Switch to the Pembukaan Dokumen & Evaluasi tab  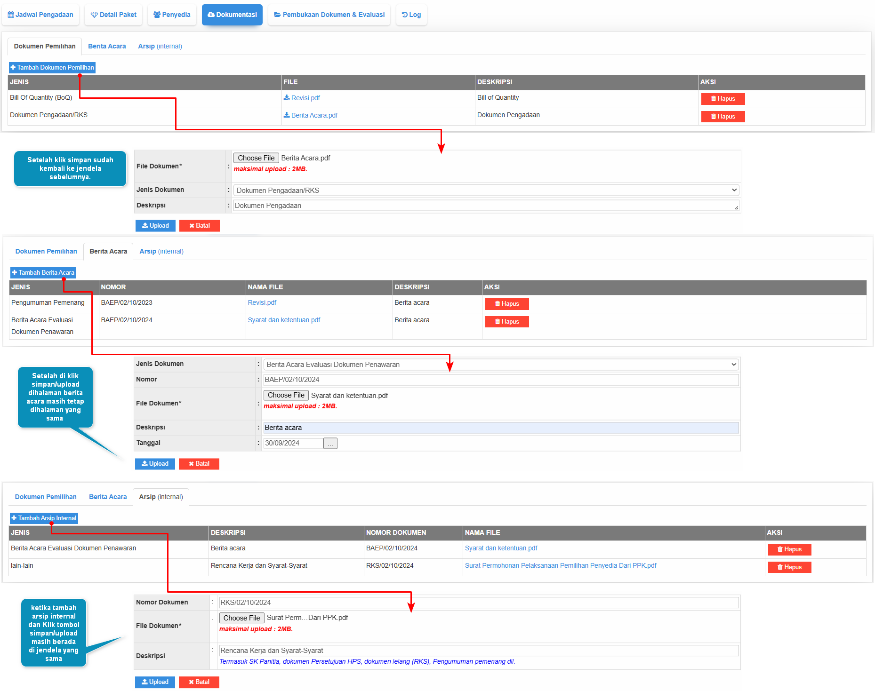coord(329,15)
